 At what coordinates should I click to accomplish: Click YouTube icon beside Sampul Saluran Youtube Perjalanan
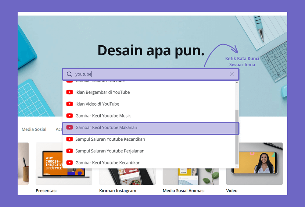pos(70,151)
